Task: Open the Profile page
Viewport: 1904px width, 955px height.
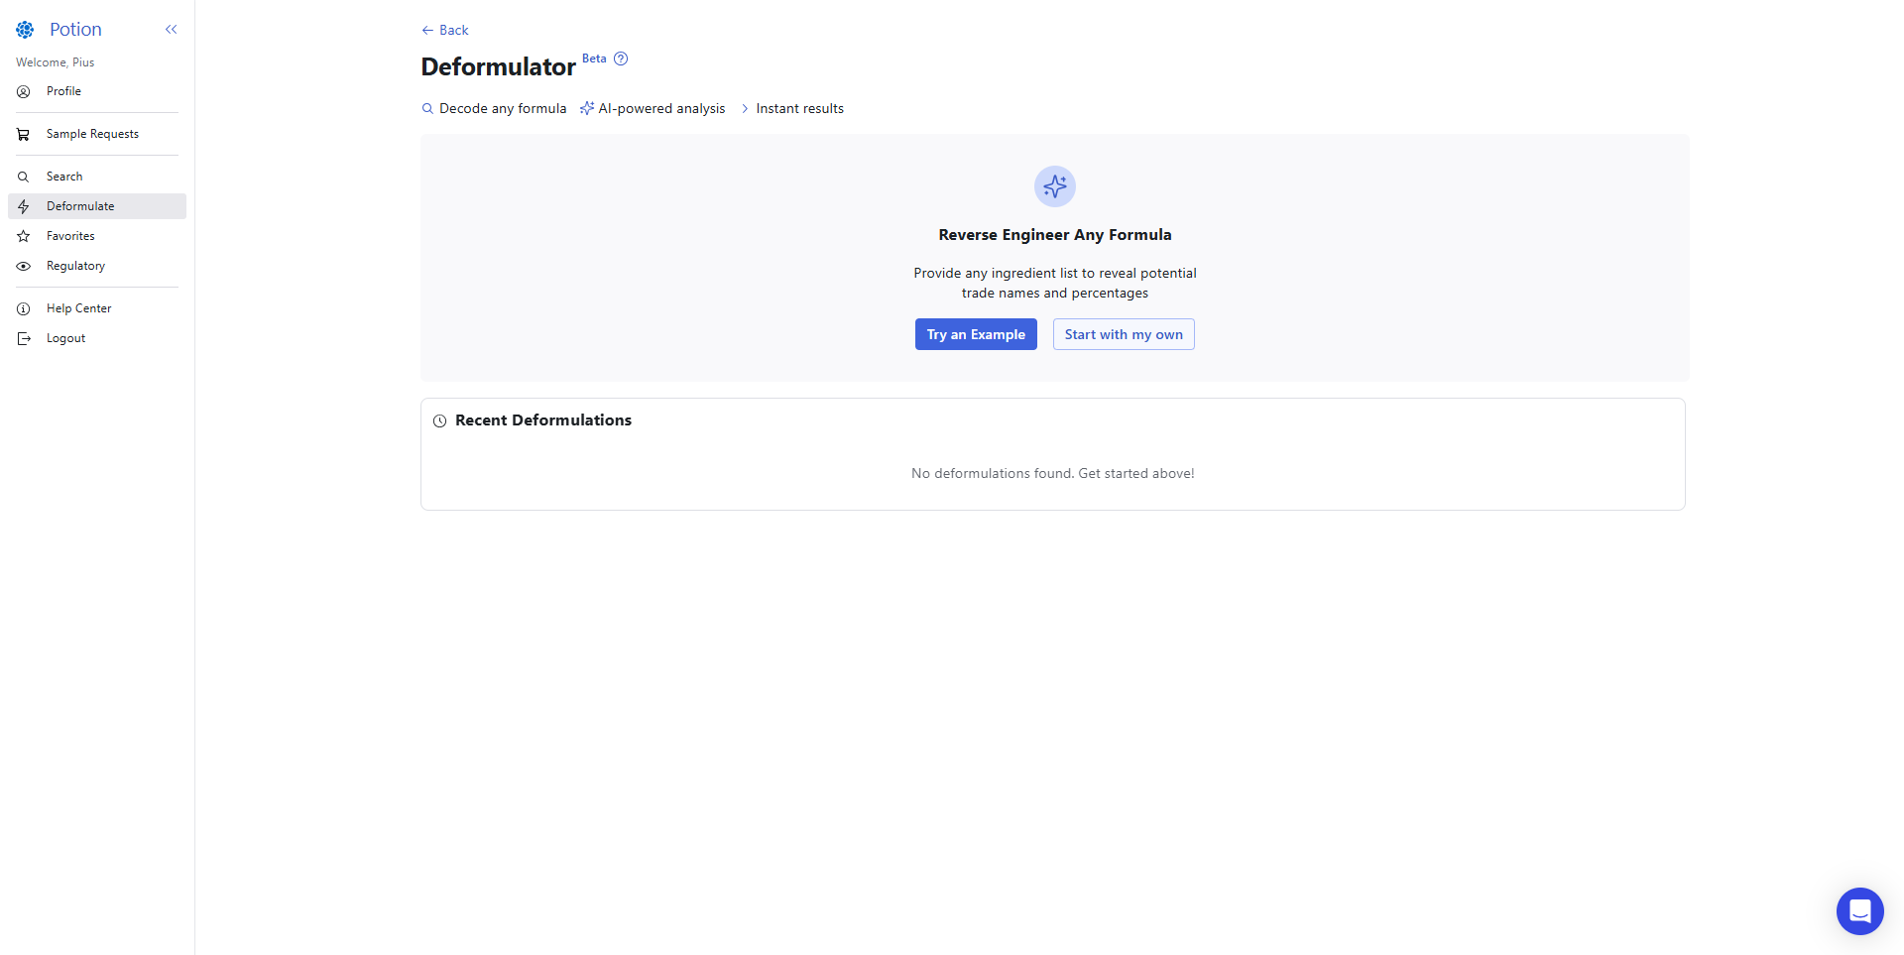Action: [x=63, y=91]
